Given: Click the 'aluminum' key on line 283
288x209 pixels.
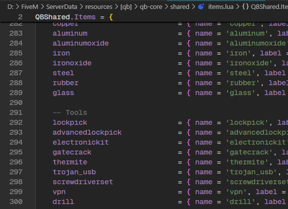Looking at the screenshot, I should (x=70, y=33).
